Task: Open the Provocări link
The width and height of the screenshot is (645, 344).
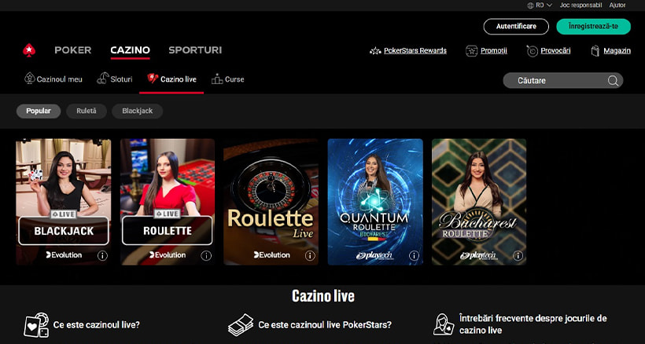Action: (555, 51)
